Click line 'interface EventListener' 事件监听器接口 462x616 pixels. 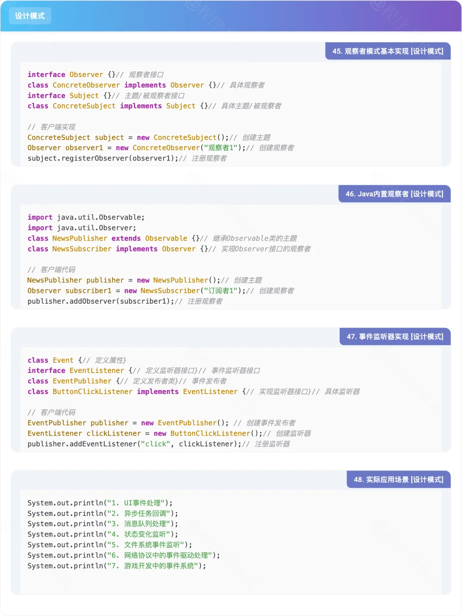(x=144, y=370)
